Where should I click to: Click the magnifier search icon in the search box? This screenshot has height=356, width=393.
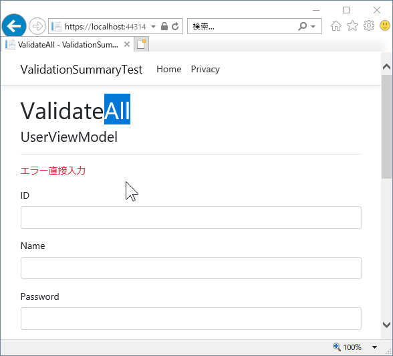303,26
